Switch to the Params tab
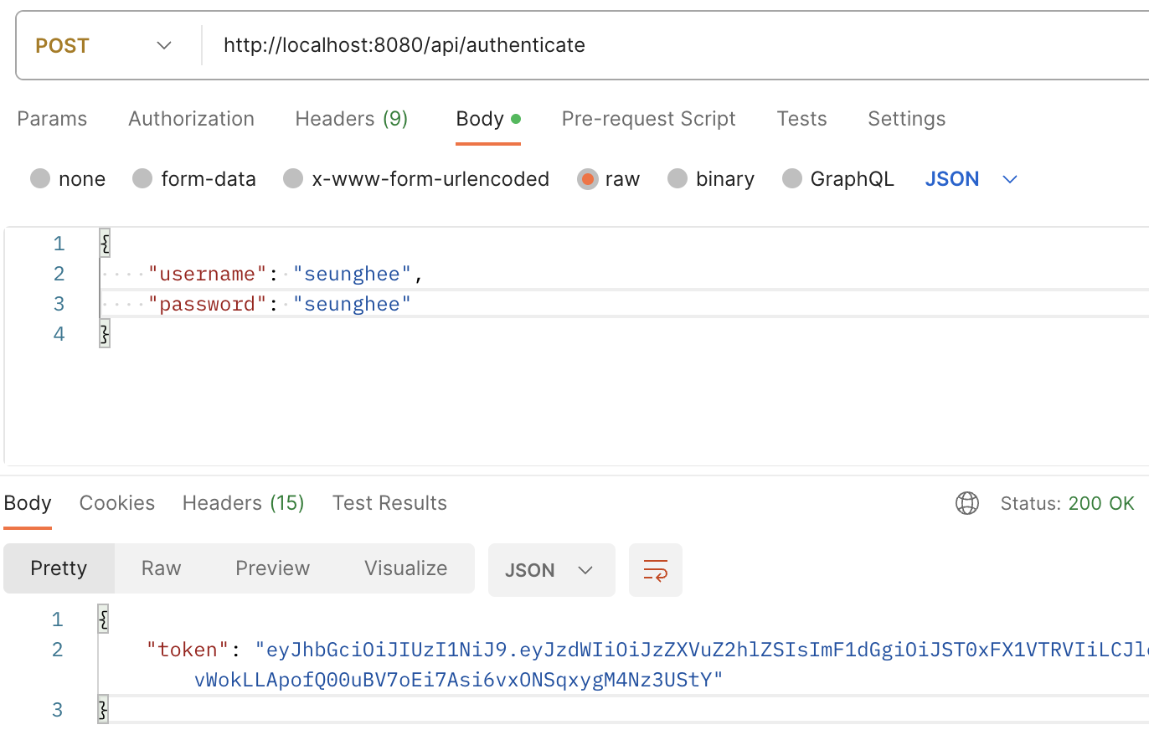Image resolution: width=1149 pixels, height=735 pixels. 52,119
